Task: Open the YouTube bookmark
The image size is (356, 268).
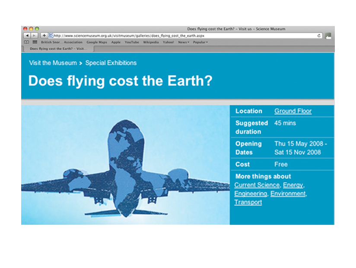Action: 132,42
